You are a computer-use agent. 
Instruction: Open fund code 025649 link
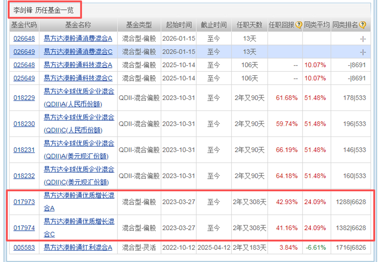[x=24, y=78]
